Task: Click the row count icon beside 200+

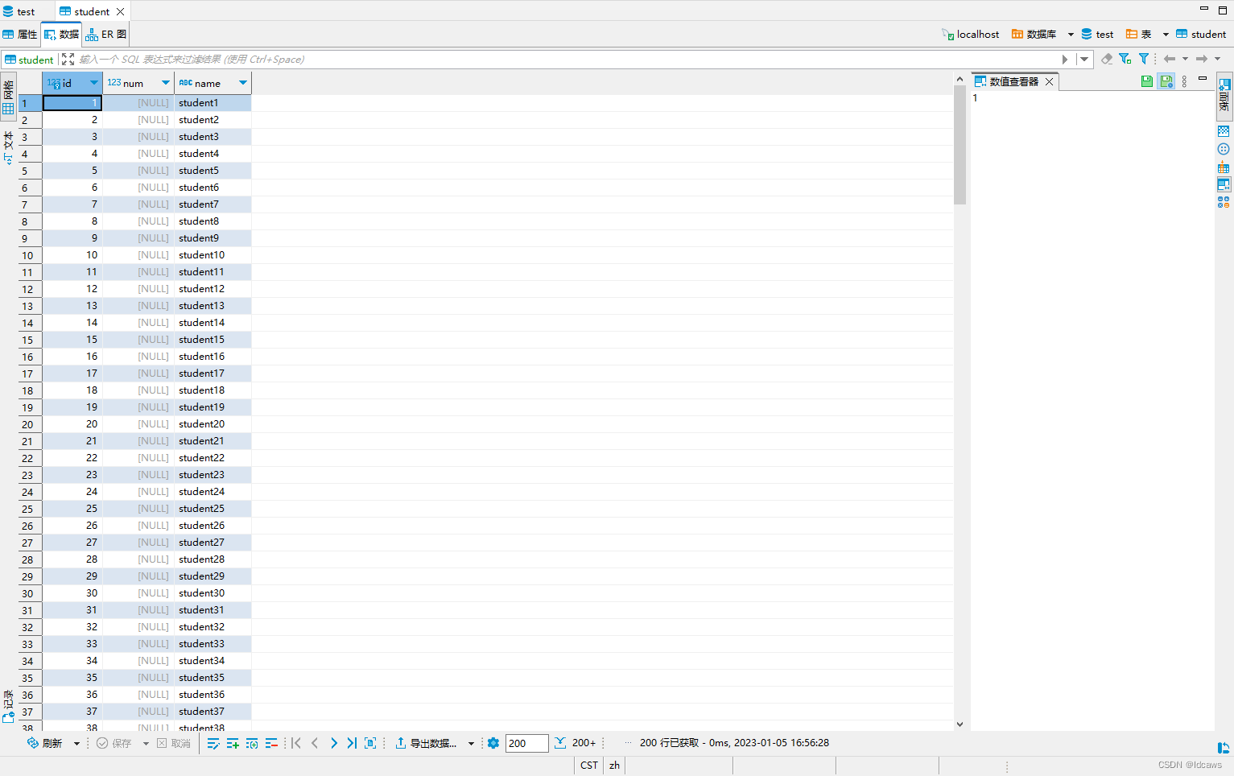Action: coord(560,743)
